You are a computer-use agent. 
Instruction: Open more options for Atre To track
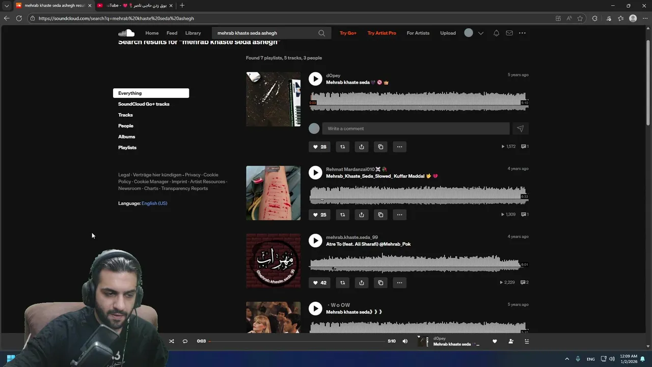click(x=399, y=282)
